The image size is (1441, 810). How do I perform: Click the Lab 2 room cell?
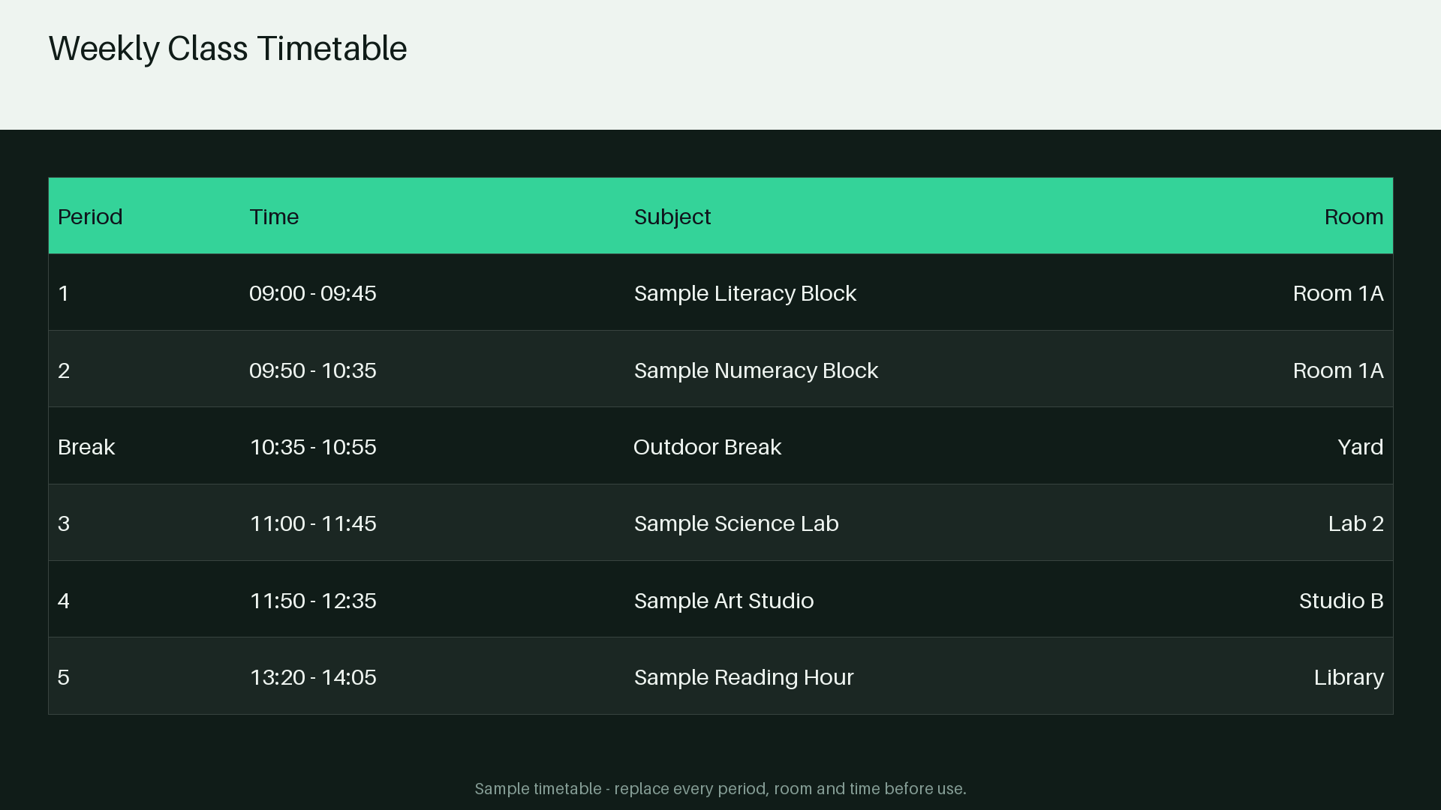1355,523
